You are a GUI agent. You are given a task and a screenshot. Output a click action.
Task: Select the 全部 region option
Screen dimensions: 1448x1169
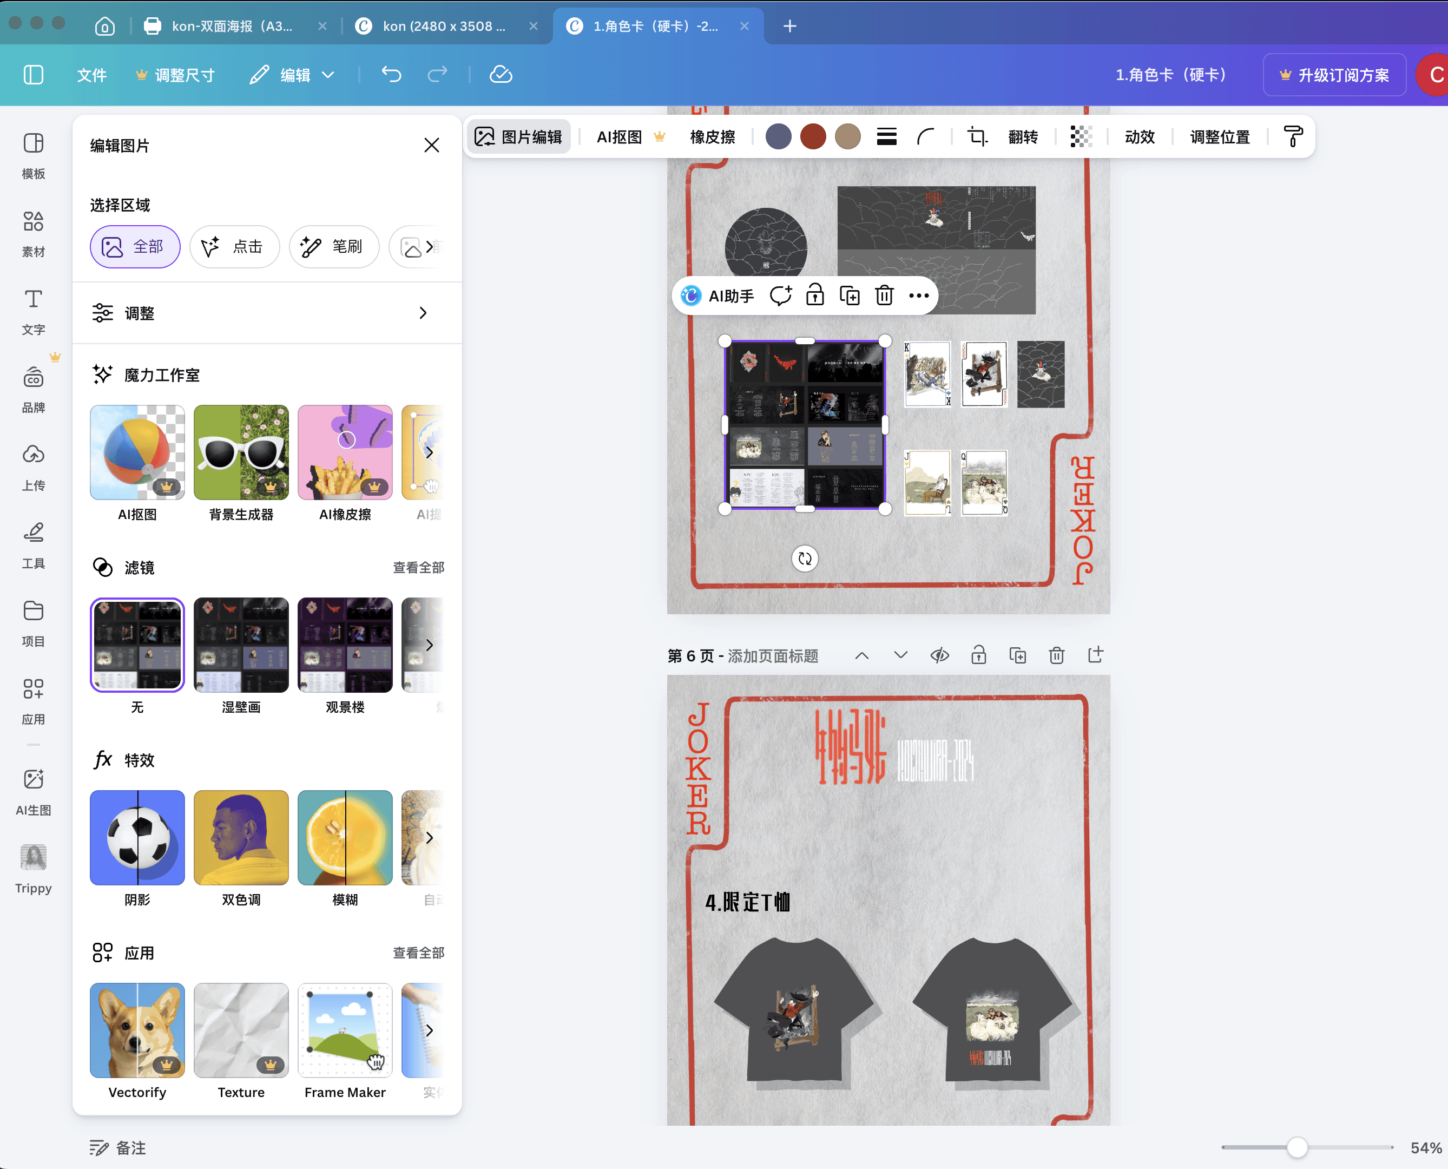coord(135,247)
